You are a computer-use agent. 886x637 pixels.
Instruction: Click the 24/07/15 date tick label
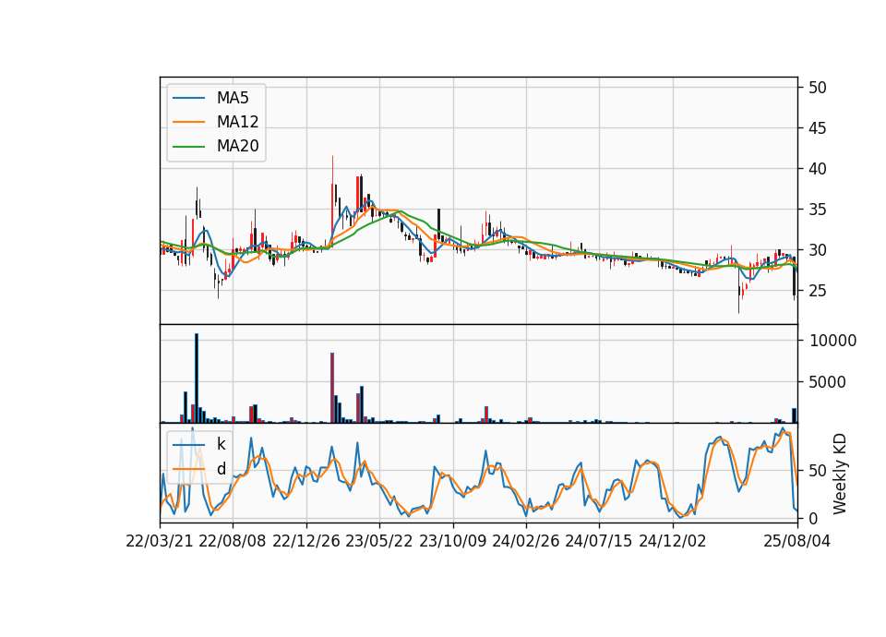[x=598, y=541]
